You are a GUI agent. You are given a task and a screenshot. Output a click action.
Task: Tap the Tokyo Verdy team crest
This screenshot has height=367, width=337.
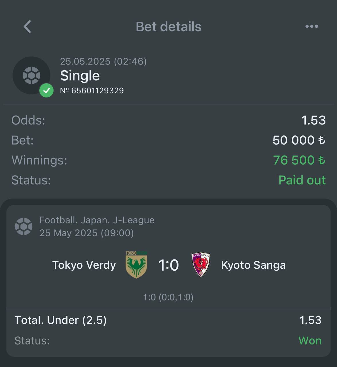coord(136,265)
